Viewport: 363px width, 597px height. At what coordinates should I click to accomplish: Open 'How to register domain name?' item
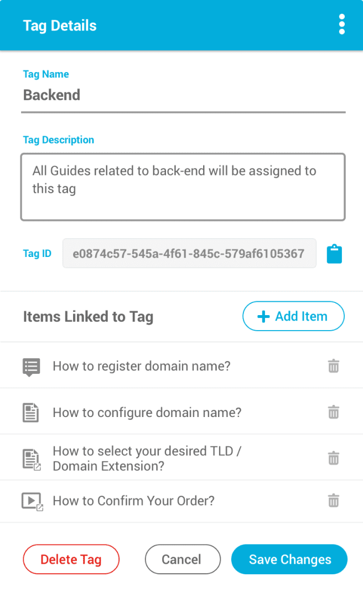tap(142, 366)
